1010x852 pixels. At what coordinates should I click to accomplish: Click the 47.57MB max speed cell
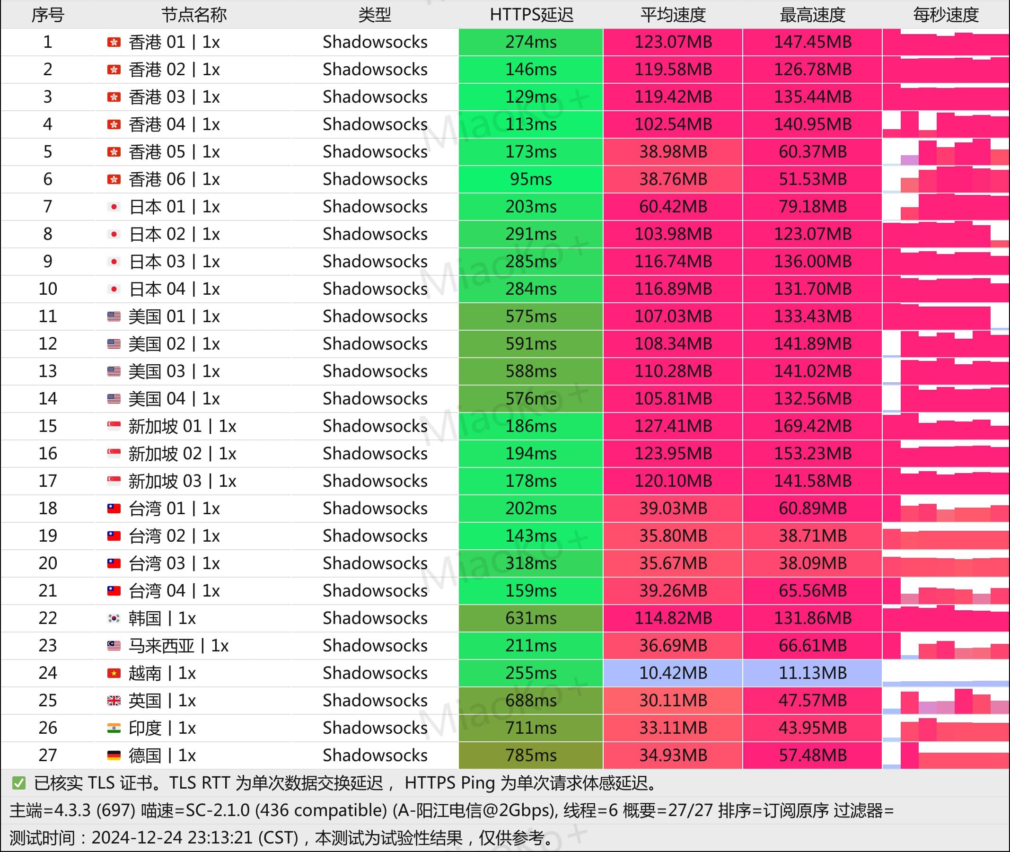(812, 700)
